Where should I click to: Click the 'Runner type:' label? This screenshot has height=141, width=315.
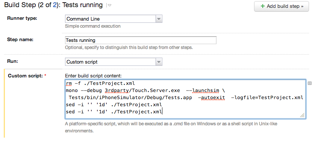22,18
